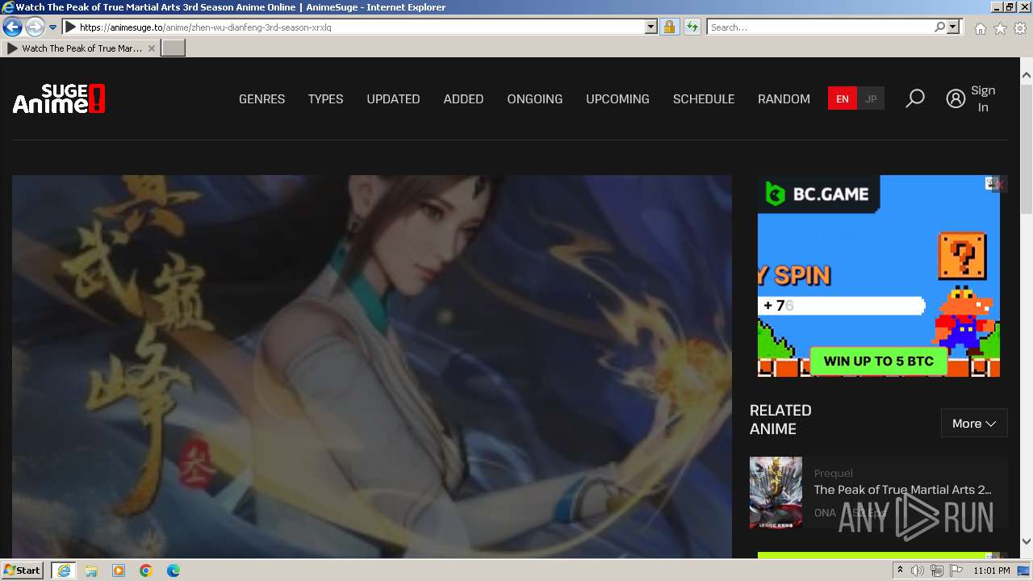Image resolution: width=1033 pixels, height=581 pixels.
Task: Expand the More dropdown in Related Anime
Action: tap(974, 423)
